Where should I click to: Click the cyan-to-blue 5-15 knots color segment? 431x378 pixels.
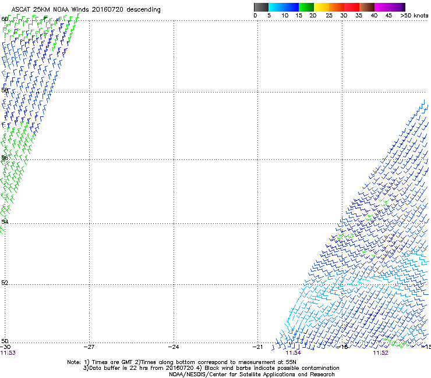tap(284, 7)
